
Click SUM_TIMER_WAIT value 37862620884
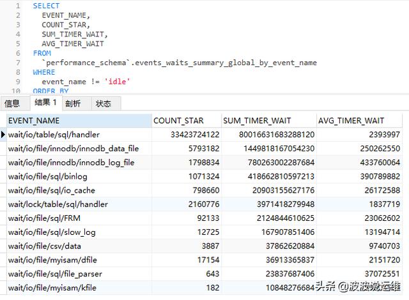290,246
